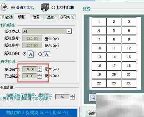Select preview label cell 24
This screenshot has height=117, width=144.
tap(129, 83)
